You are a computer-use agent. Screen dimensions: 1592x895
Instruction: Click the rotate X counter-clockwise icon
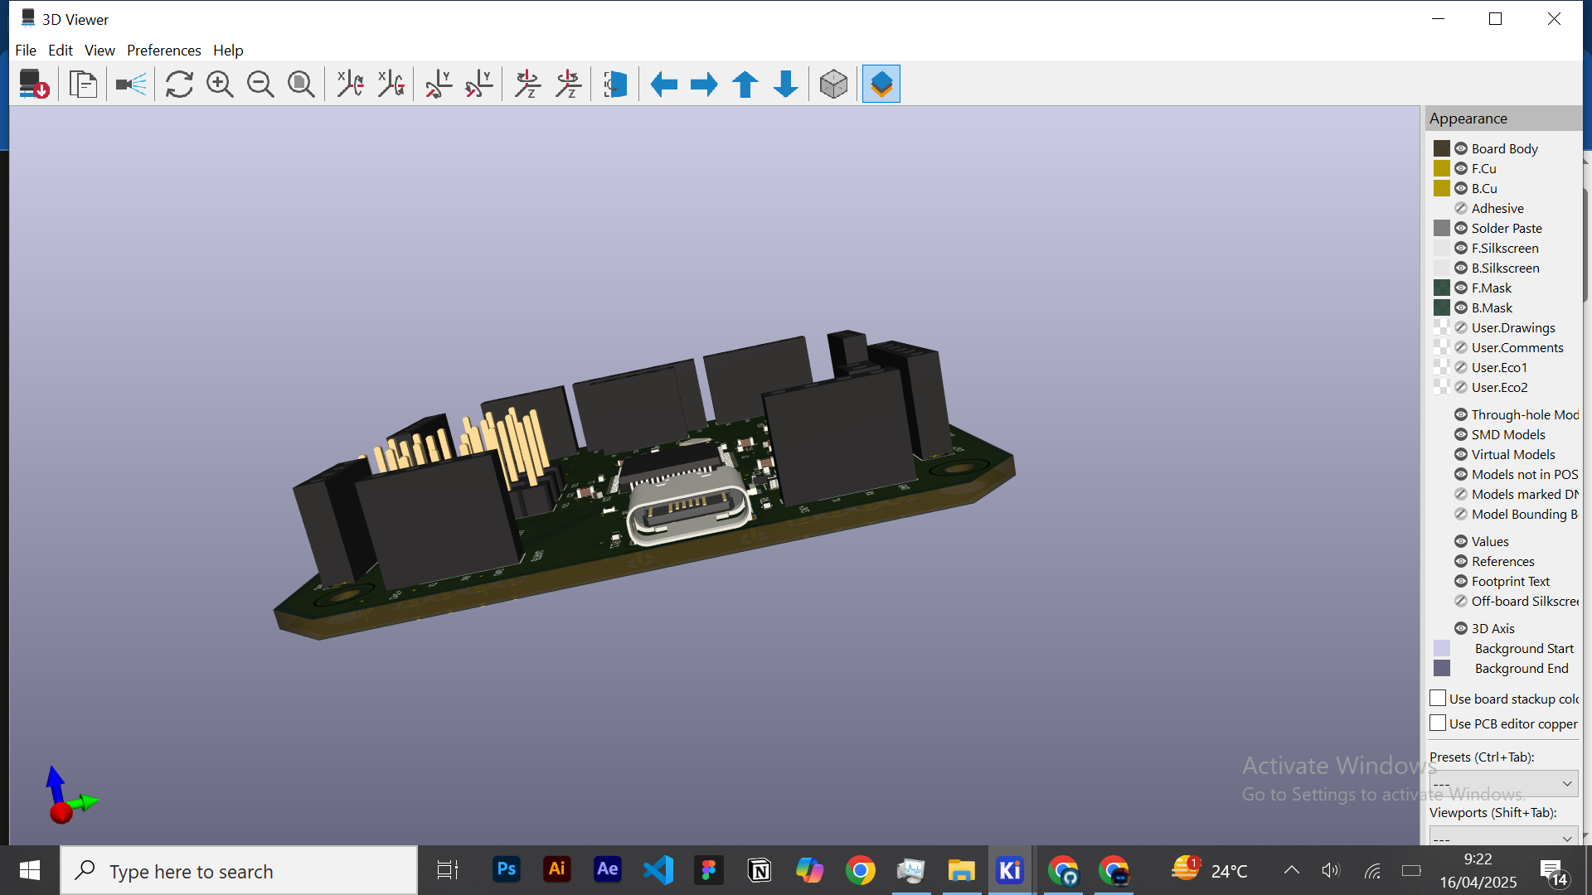(x=391, y=84)
